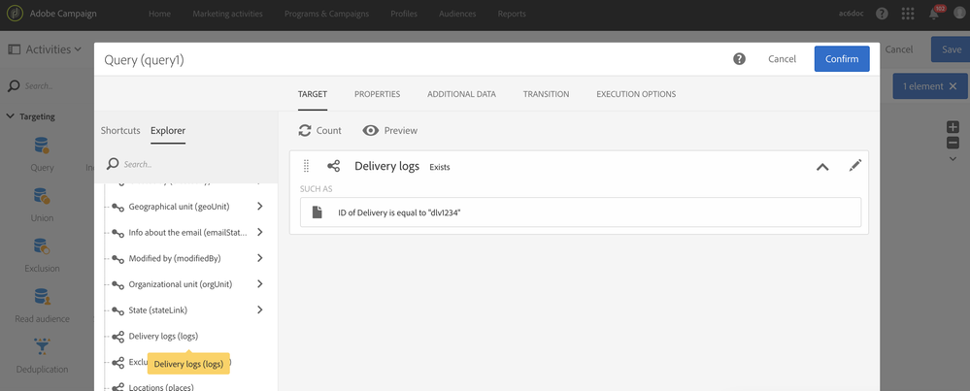The height and width of the screenshot is (391, 970).
Task: Click the Count refresh icon
Action: click(305, 130)
